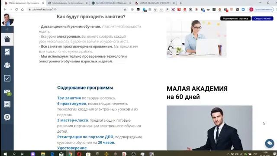Click the browser Back arrow
This screenshot has width=277, height=156.
(5, 10)
